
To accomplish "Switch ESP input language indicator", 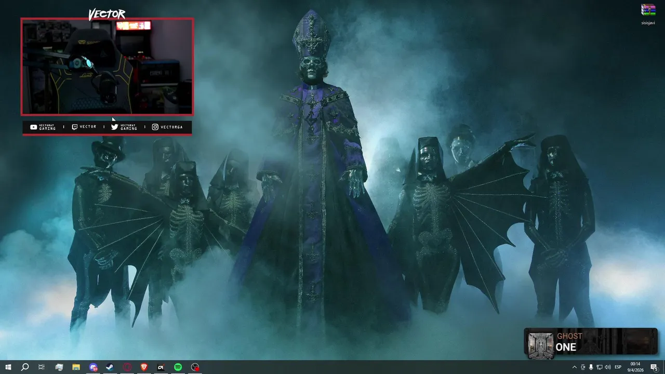I will point(618,367).
